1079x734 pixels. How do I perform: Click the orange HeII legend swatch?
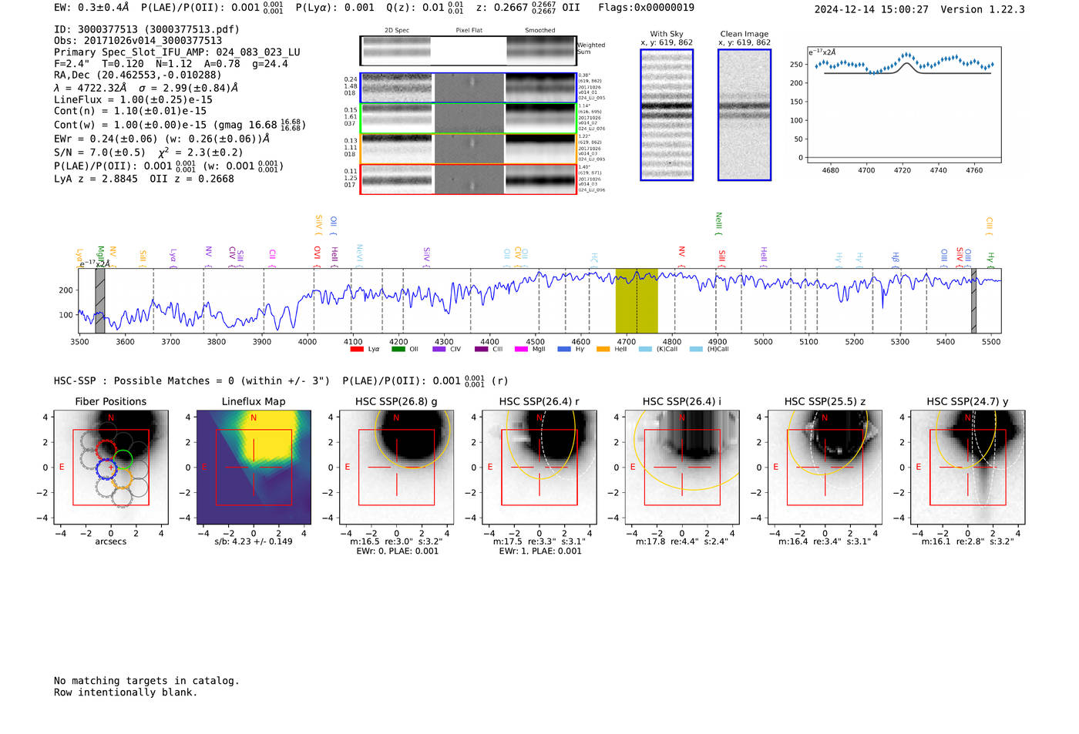603,349
